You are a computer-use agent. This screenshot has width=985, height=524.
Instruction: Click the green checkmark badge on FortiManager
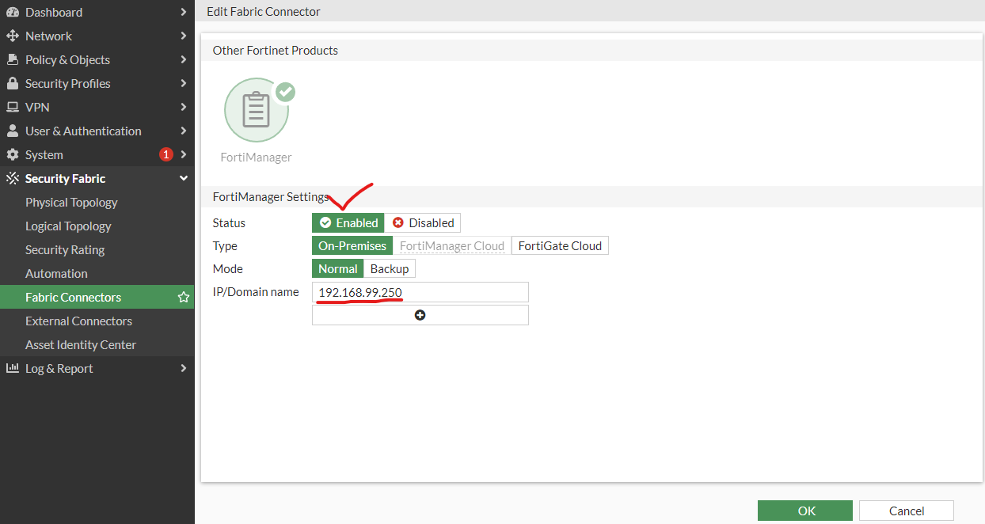(285, 92)
